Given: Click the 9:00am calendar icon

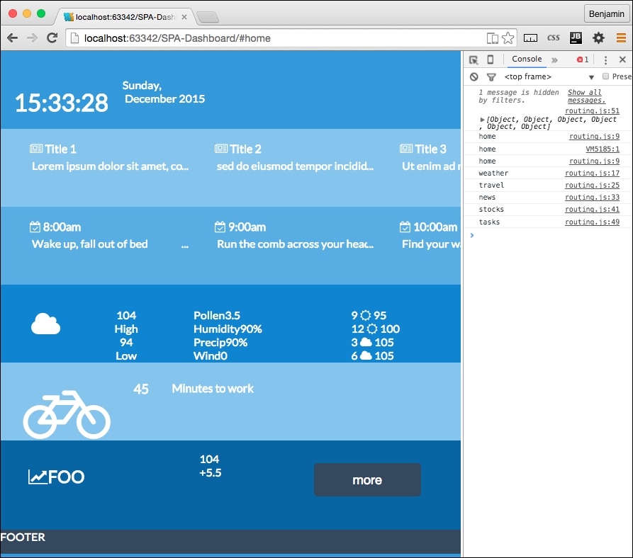Looking at the screenshot, I should 220,227.
